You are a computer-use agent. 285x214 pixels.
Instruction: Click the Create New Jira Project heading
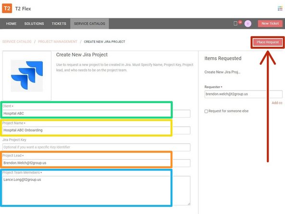[82, 55]
